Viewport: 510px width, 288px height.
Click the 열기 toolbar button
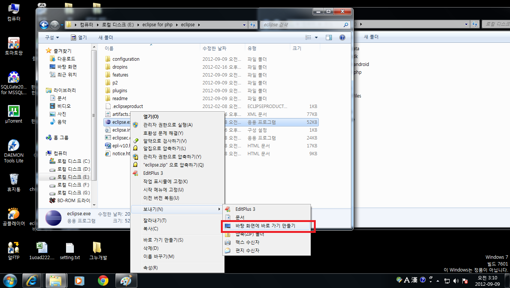point(79,37)
